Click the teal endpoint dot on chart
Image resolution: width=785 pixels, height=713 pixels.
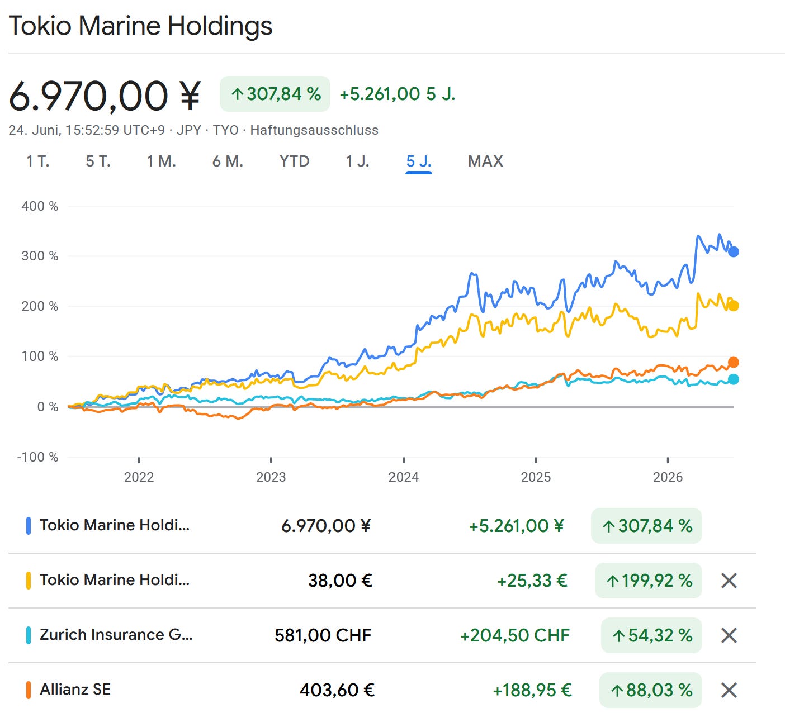click(734, 379)
